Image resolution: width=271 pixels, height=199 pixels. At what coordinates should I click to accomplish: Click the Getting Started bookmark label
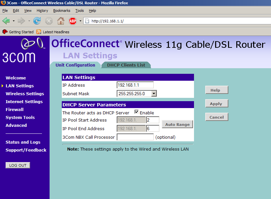click(21, 32)
